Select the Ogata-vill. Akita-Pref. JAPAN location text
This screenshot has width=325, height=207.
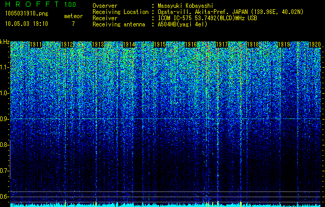(x=230, y=12)
